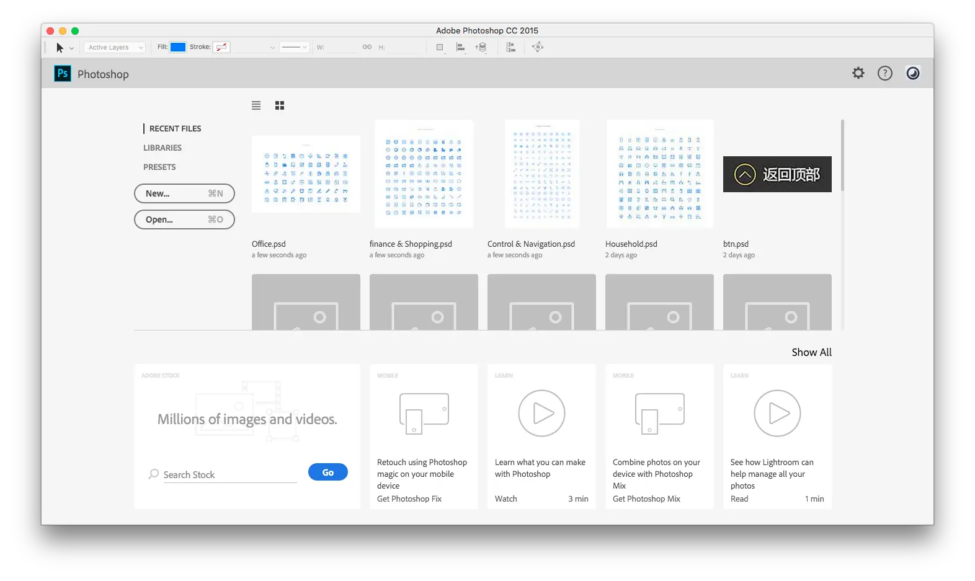The height and width of the screenshot is (581, 975).
Task: Click the New... button
Action: (184, 193)
